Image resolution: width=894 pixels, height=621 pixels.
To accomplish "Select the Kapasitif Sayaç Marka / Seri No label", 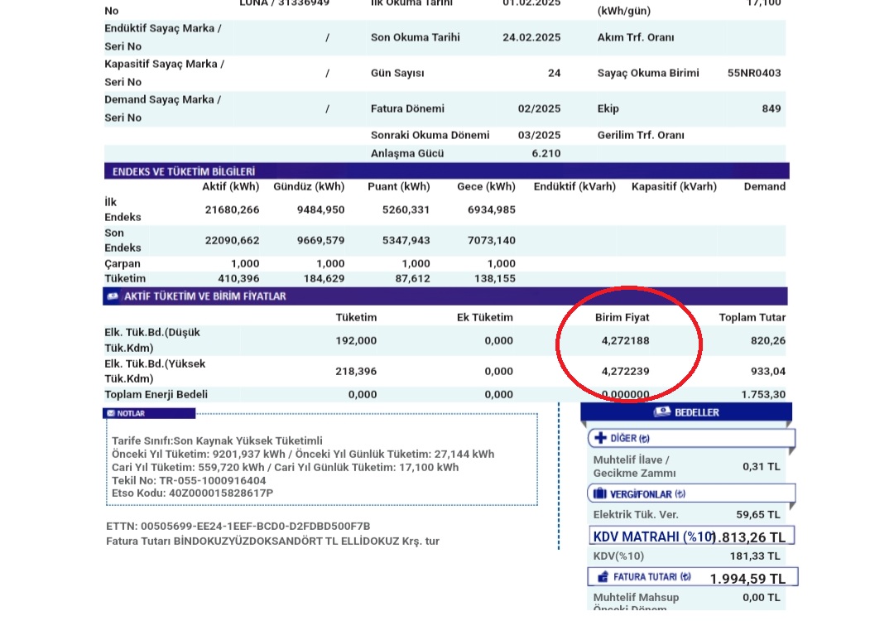I will [x=164, y=73].
